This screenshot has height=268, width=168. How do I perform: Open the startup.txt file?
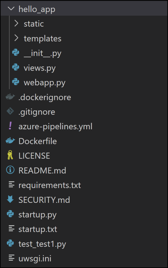[x=37, y=229]
